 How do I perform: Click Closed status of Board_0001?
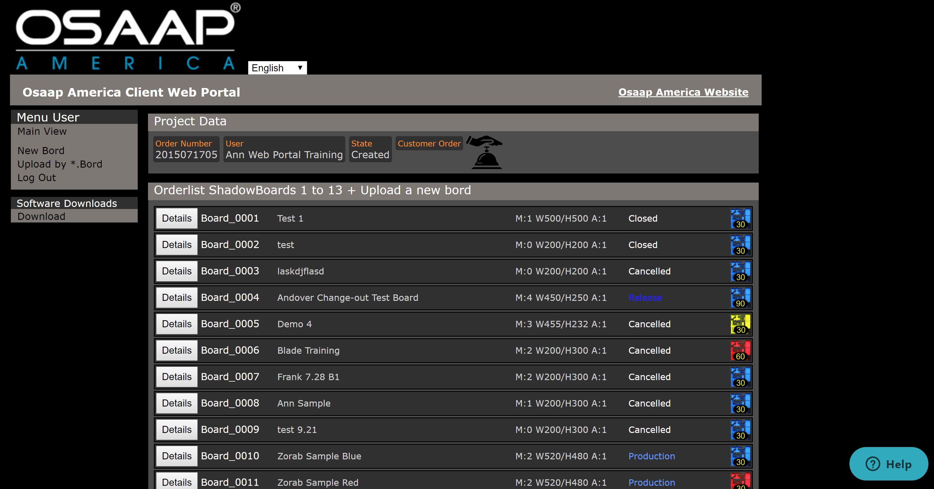click(x=643, y=218)
